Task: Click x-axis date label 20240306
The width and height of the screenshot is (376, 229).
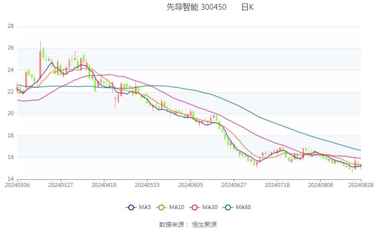Action: click(x=17, y=185)
